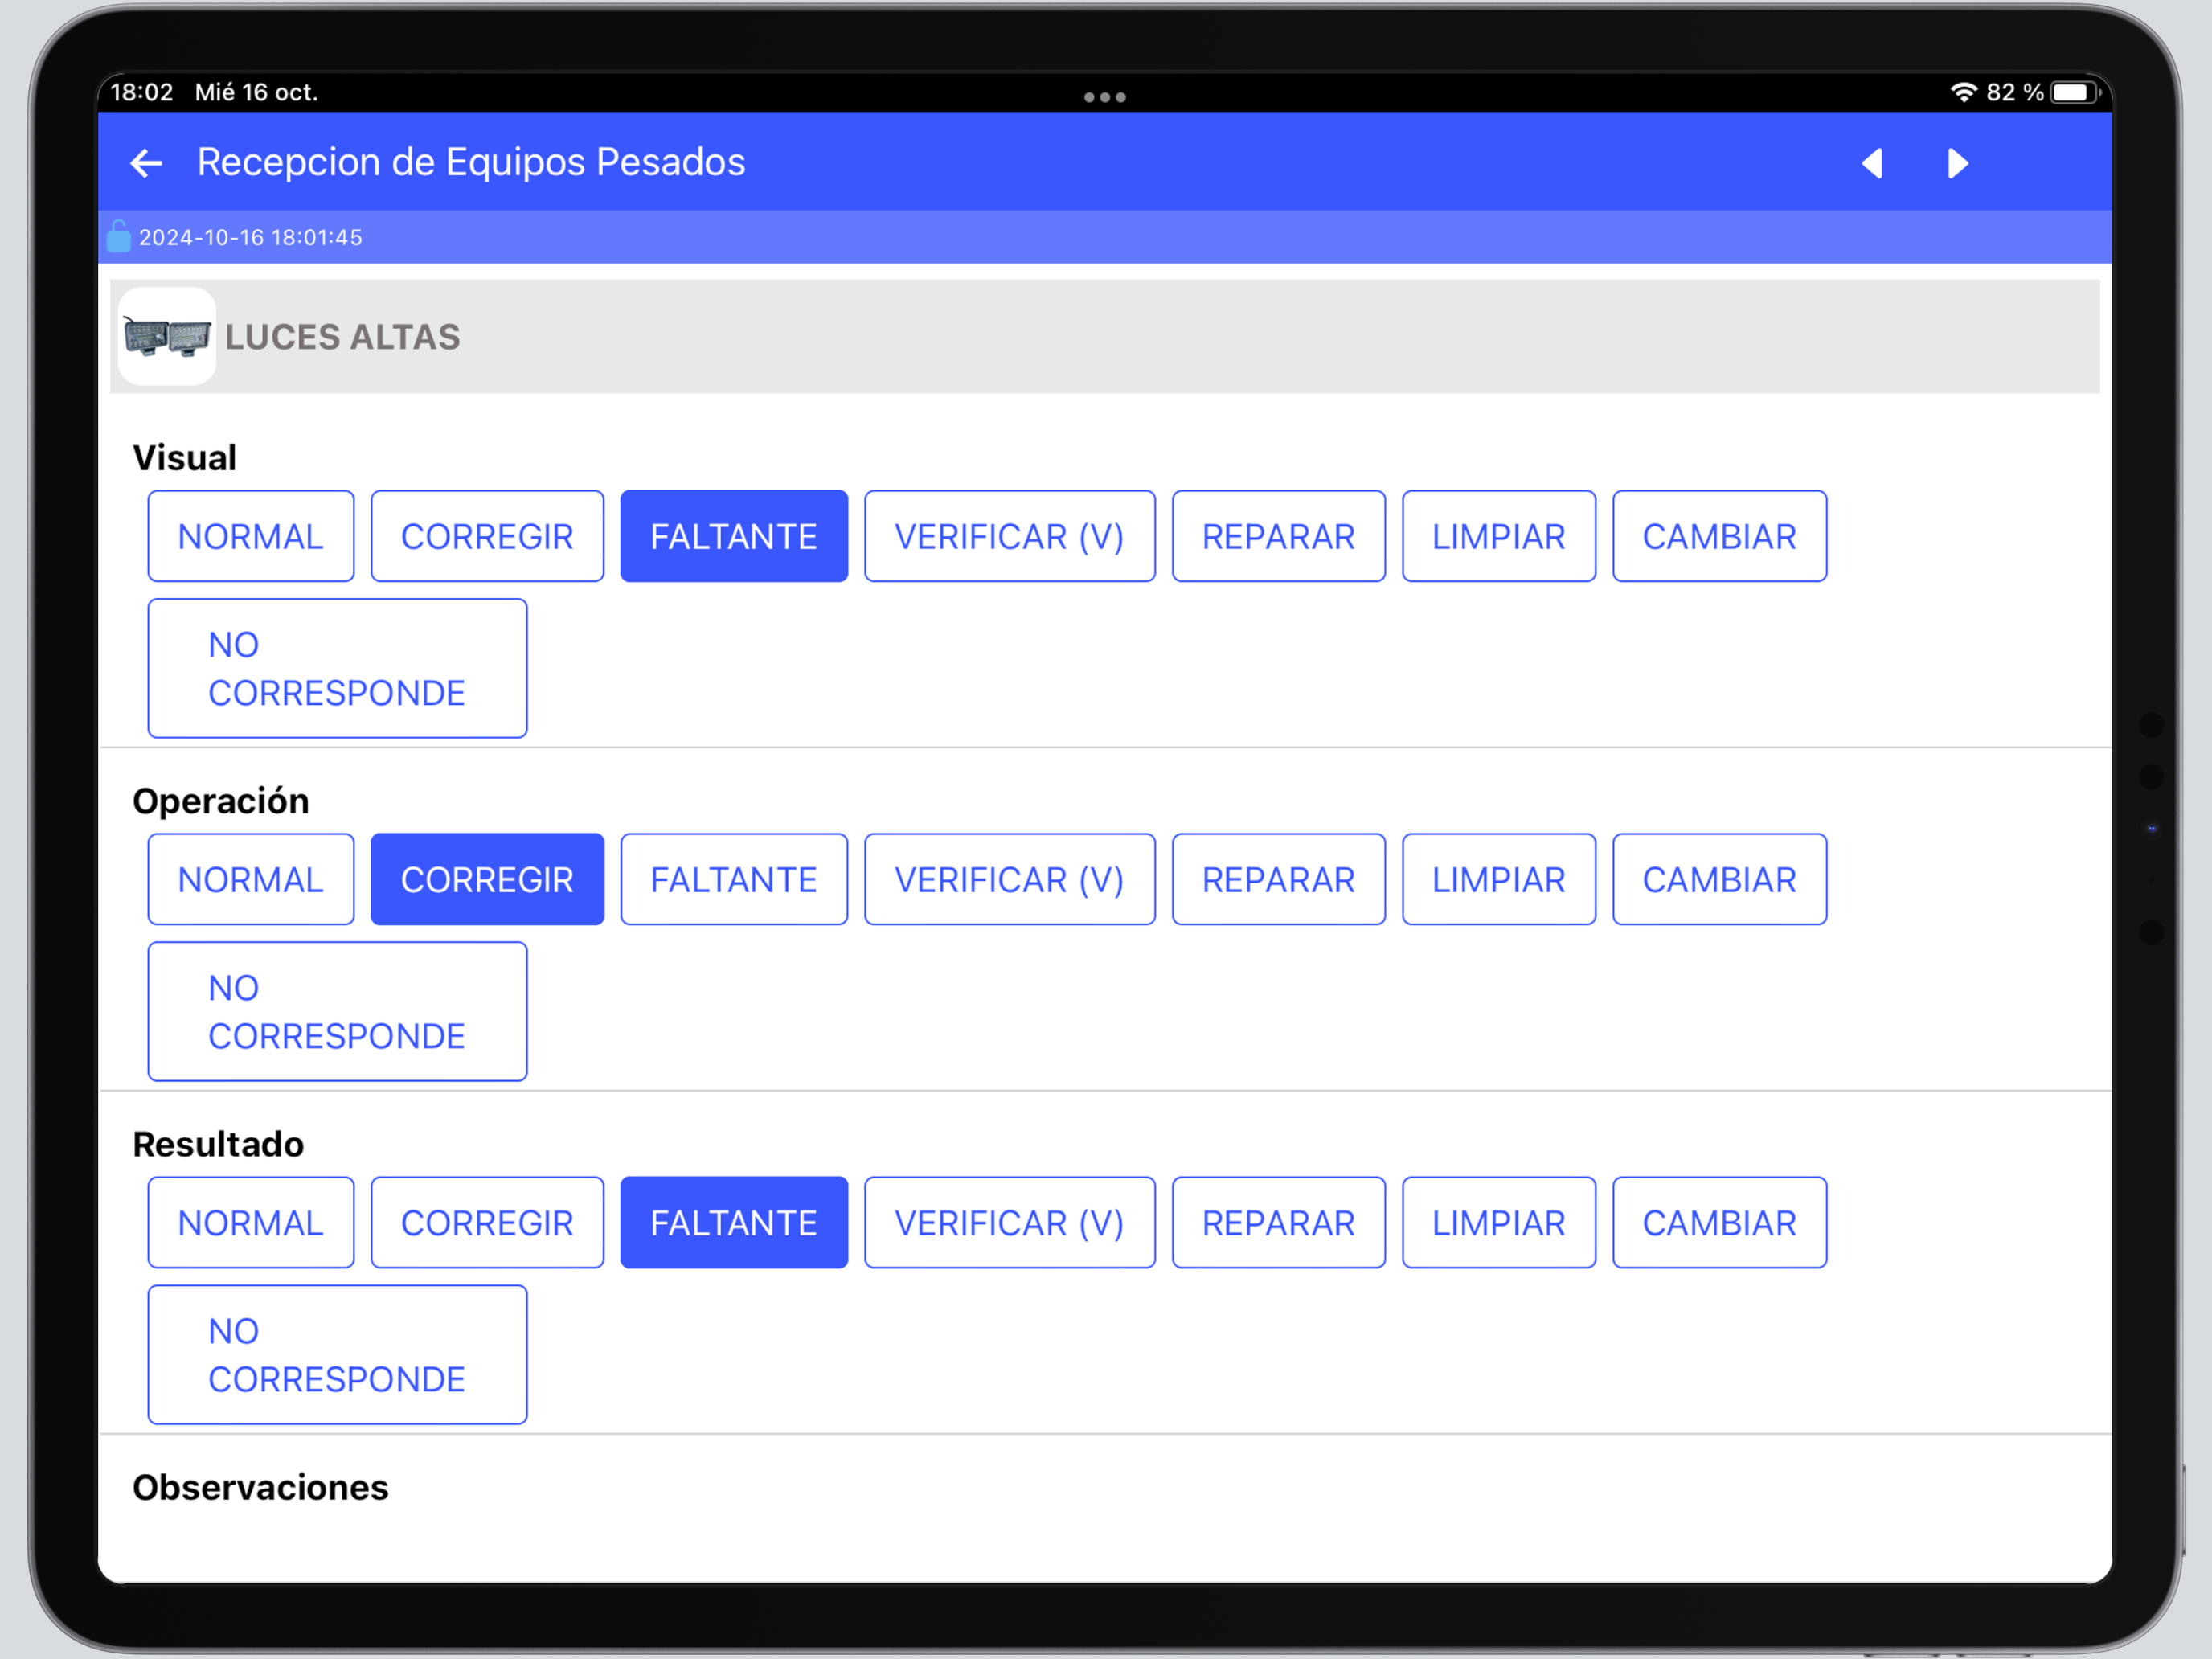Pick LIMPIAR under Resultado
Image resolution: width=2212 pixels, height=1659 pixels.
1499,1222
